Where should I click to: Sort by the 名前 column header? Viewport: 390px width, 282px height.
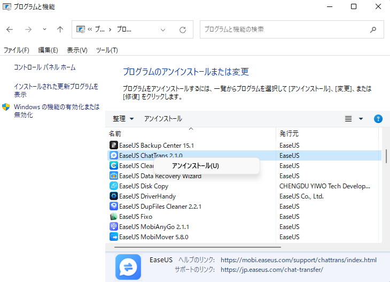tap(191, 134)
